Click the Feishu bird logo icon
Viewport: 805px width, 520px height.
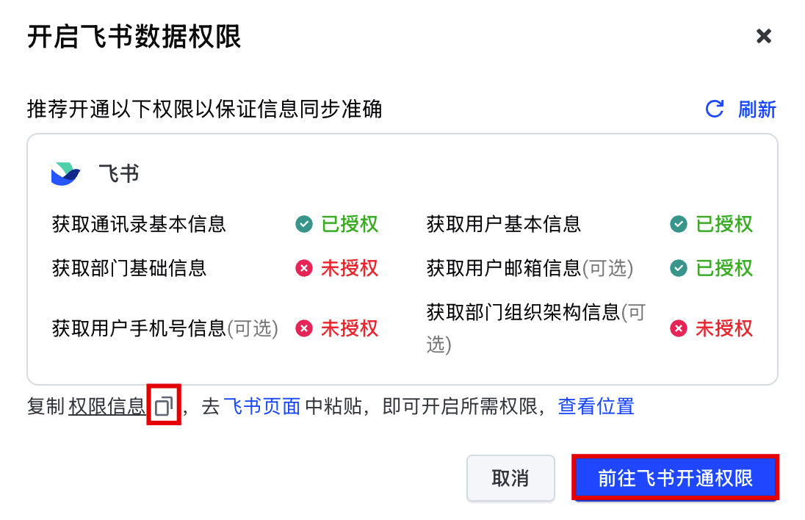65,174
